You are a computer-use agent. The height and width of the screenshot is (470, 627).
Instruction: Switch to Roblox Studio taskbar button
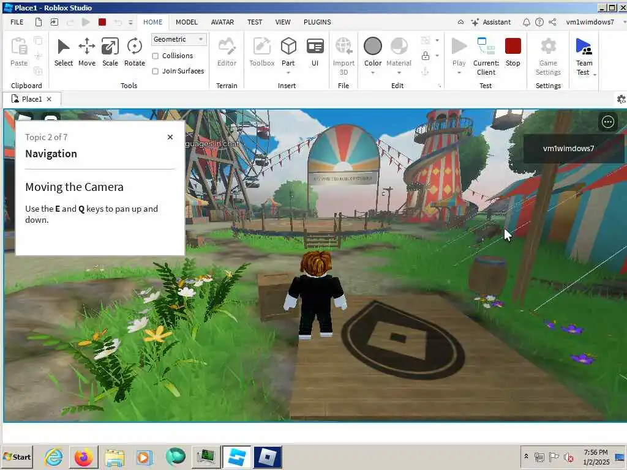coord(237,457)
